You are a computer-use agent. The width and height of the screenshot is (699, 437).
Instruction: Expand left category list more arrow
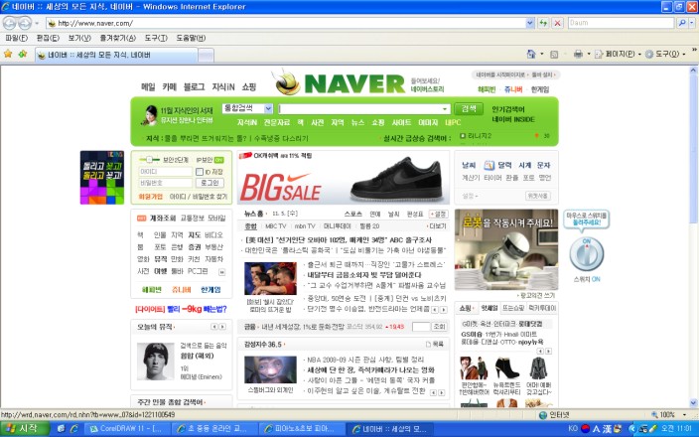[221, 271]
